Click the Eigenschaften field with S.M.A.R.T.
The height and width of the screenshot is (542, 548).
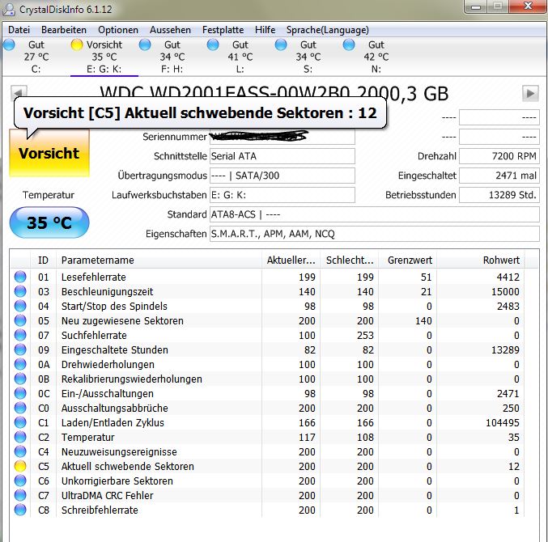[x=375, y=234]
